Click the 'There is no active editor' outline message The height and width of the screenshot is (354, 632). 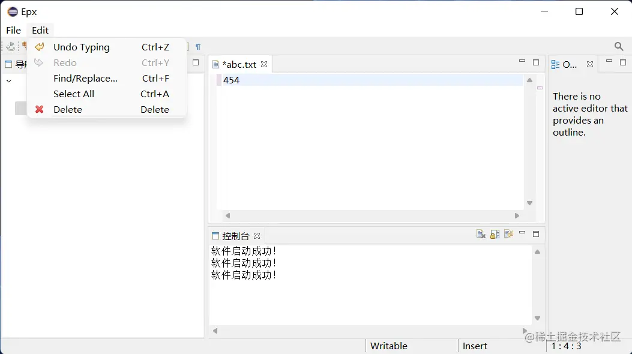click(x=589, y=115)
